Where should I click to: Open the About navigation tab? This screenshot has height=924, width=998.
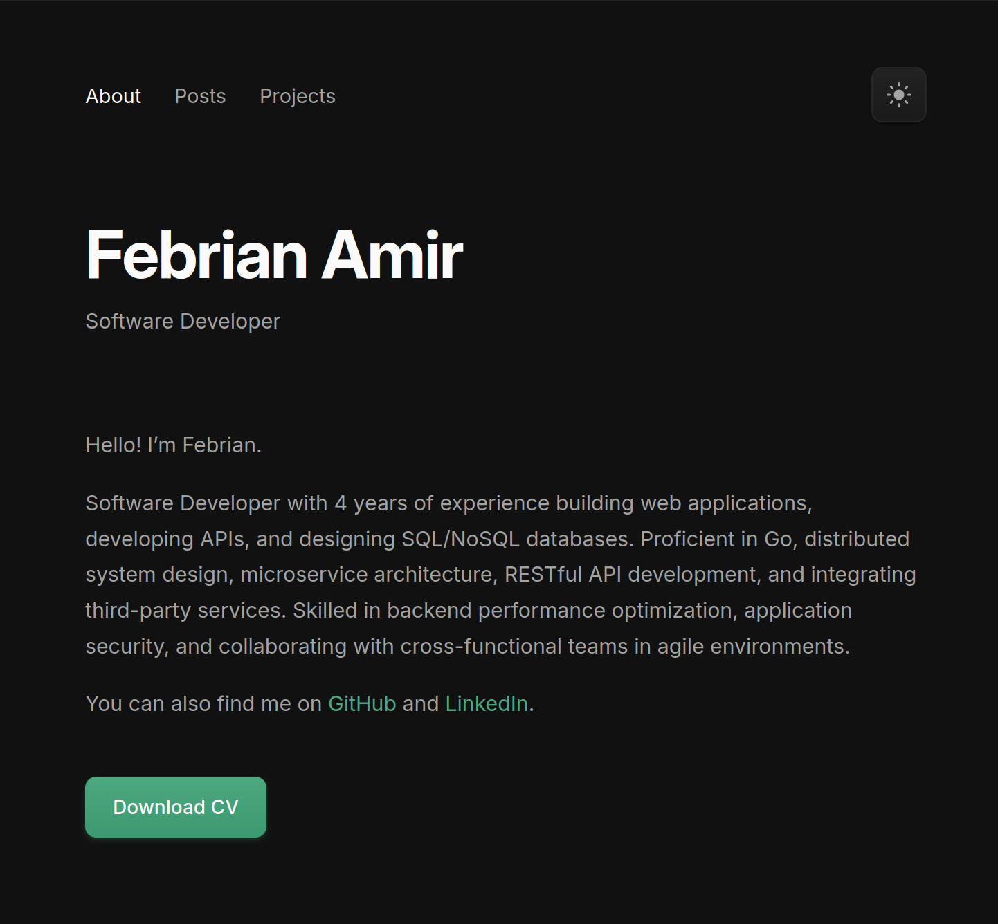coord(114,96)
